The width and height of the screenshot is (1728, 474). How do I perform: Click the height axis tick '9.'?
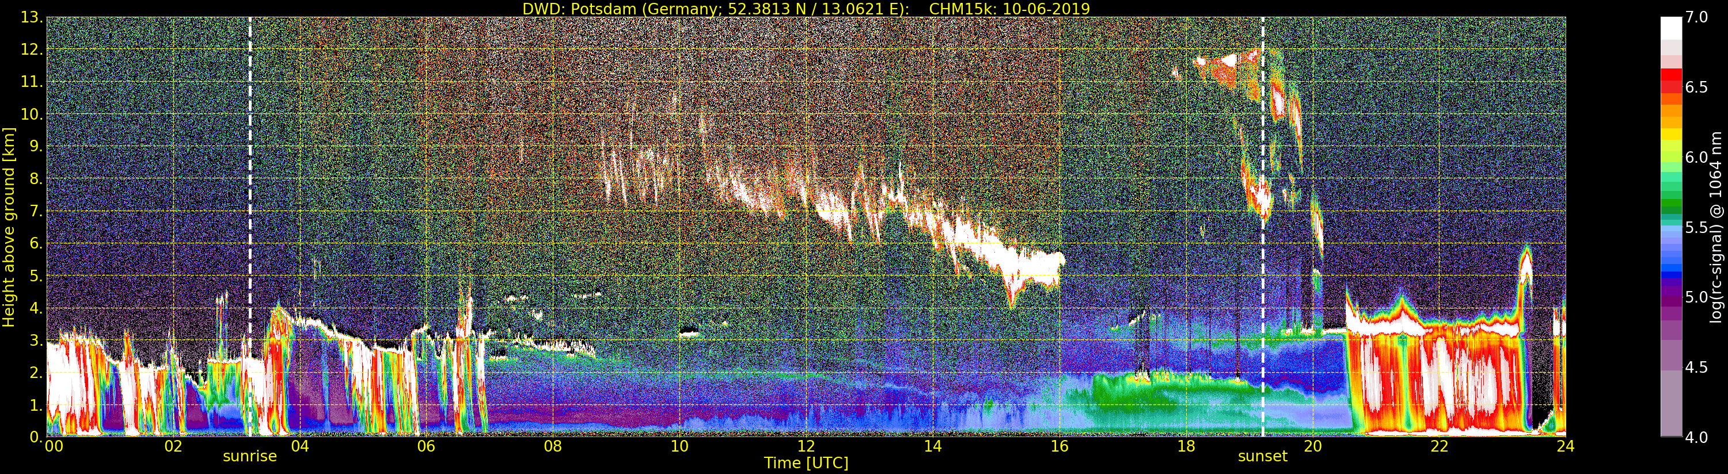(36, 146)
